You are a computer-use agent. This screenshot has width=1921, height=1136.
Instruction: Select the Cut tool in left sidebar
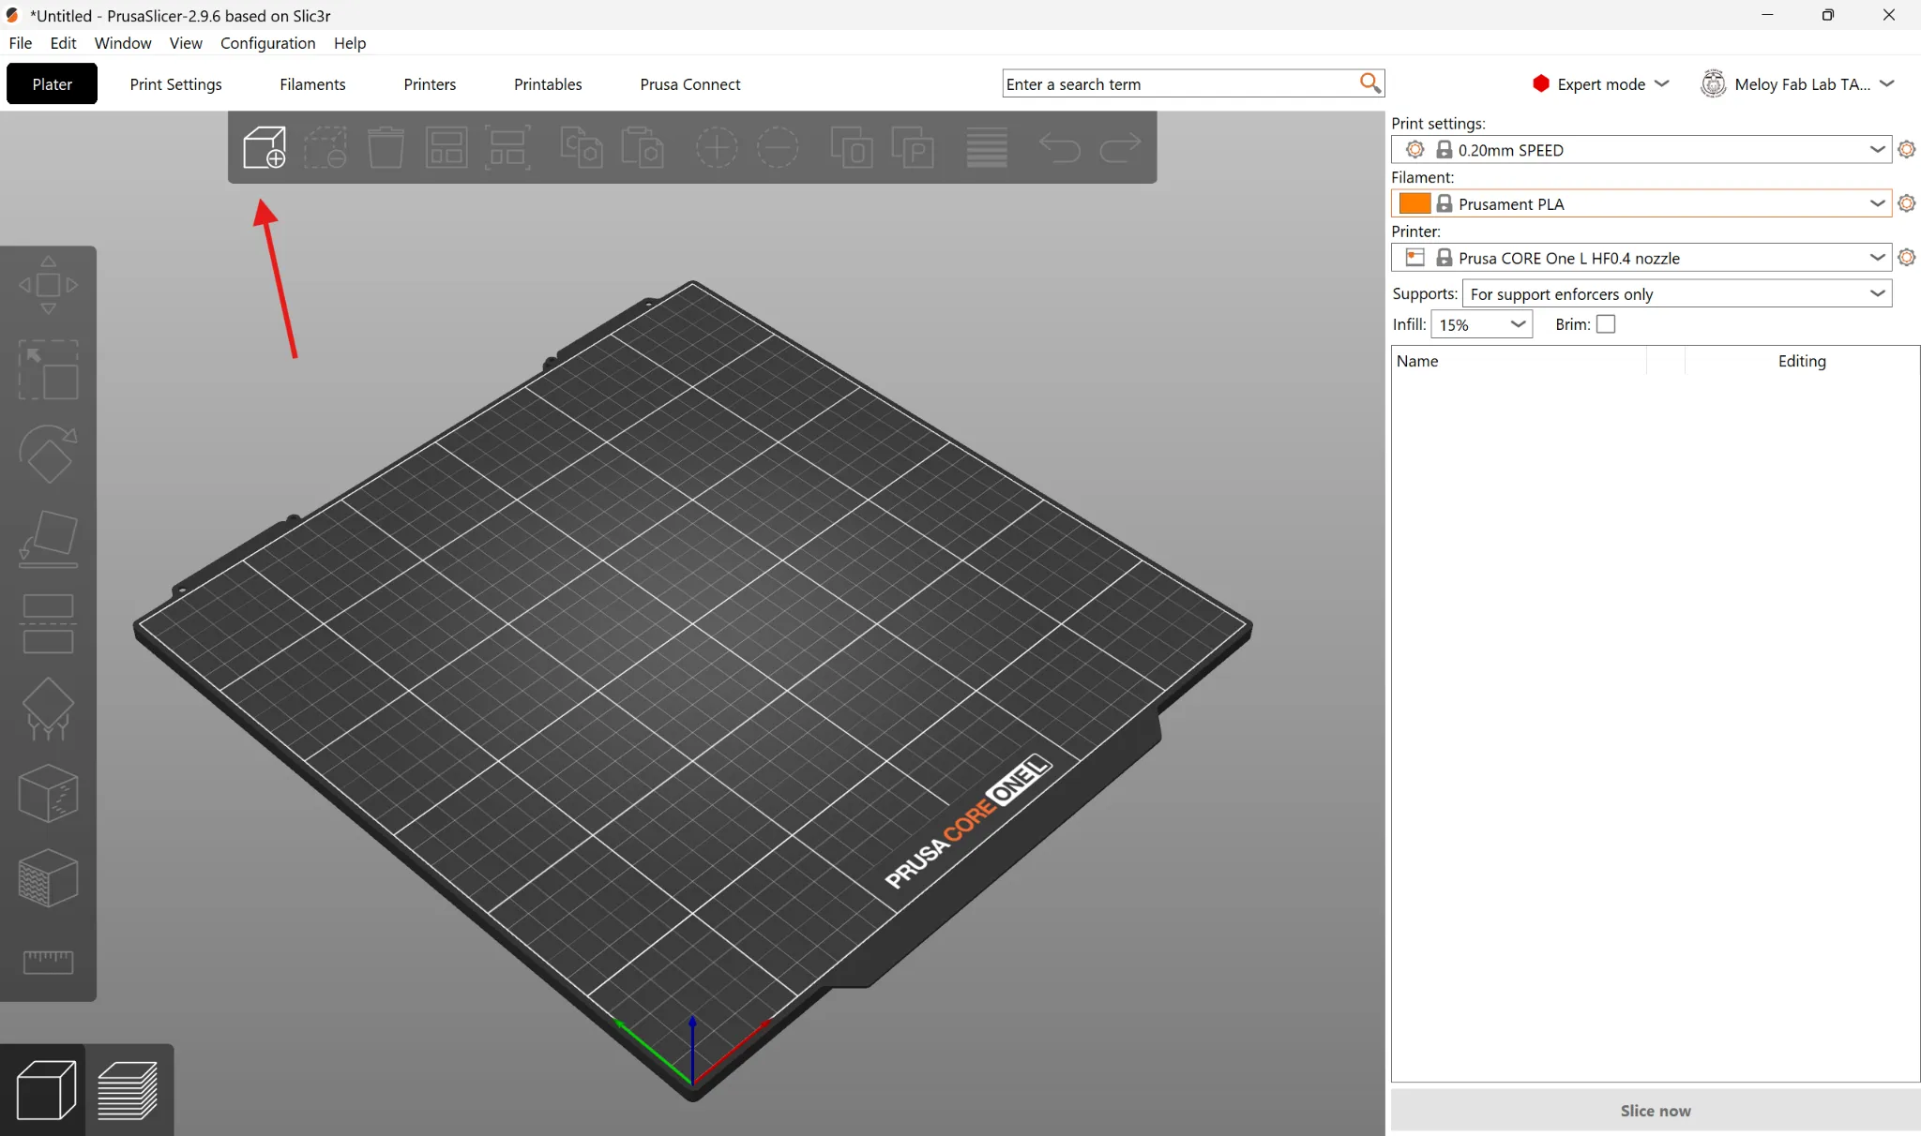[x=48, y=623]
